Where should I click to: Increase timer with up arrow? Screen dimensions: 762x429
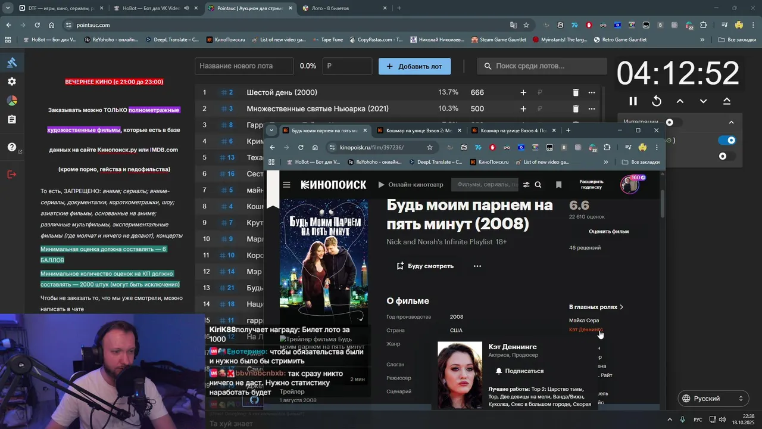(680, 101)
